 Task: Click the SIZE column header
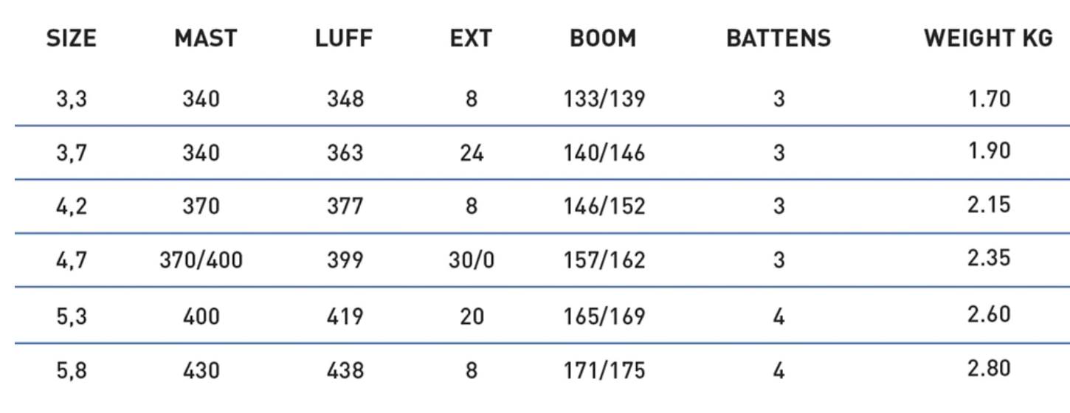click(72, 38)
